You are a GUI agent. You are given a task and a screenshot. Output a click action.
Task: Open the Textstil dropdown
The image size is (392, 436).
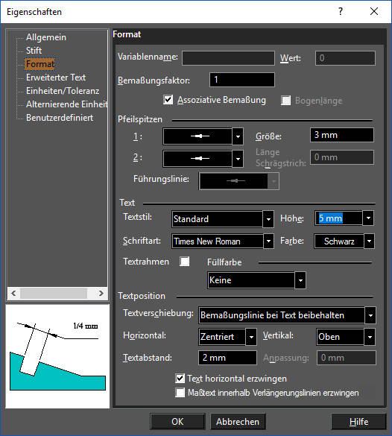pyautogui.click(x=268, y=219)
